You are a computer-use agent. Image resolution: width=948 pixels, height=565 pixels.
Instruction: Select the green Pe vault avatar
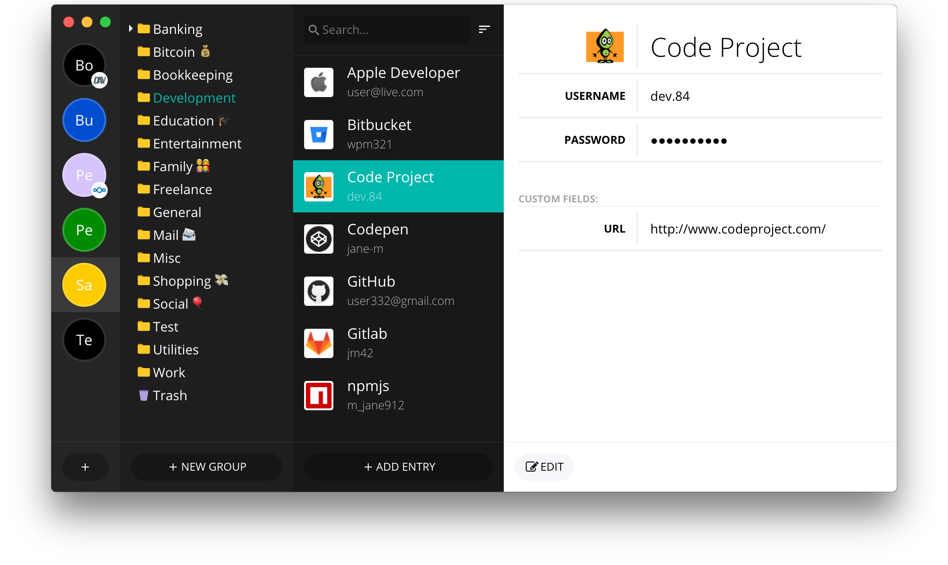pos(84,230)
